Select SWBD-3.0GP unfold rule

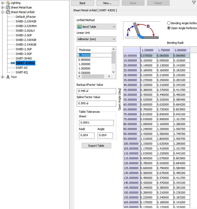[23, 54]
